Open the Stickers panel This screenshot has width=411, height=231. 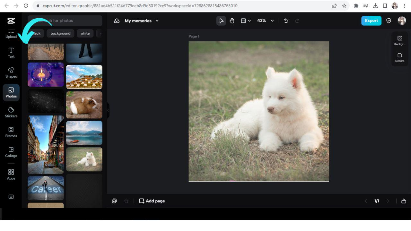pyautogui.click(x=11, y=112)
